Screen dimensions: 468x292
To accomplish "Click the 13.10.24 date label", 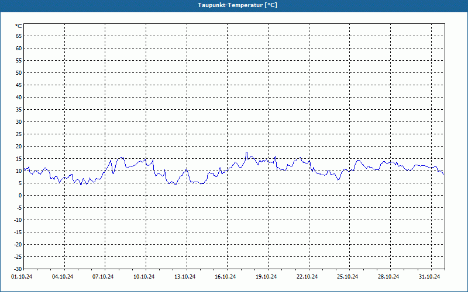I will [x=185, y=277].
